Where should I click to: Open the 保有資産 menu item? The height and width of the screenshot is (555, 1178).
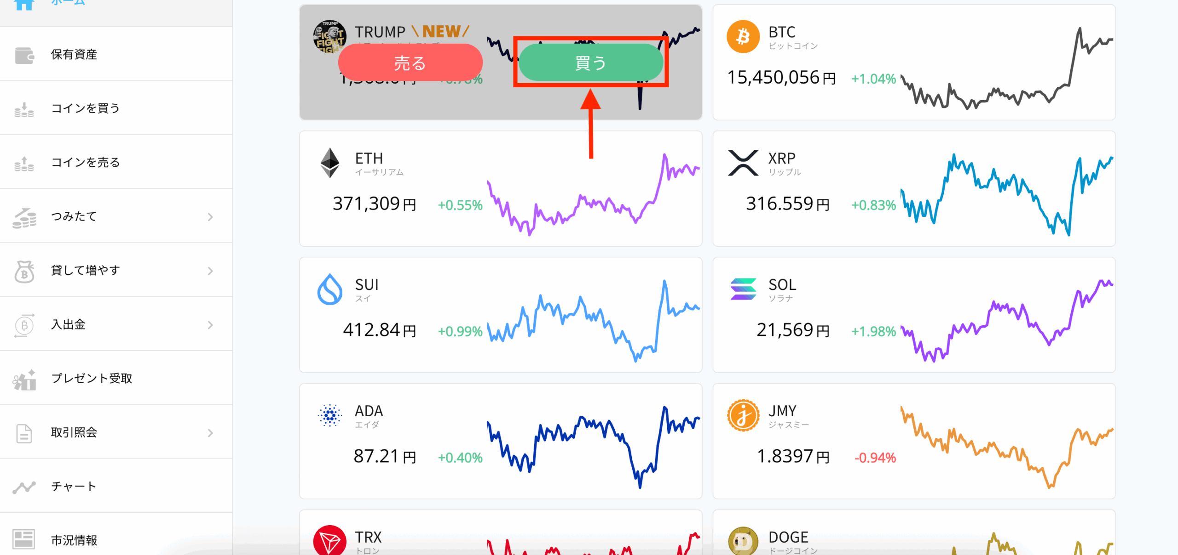click(x=74, y=55)
